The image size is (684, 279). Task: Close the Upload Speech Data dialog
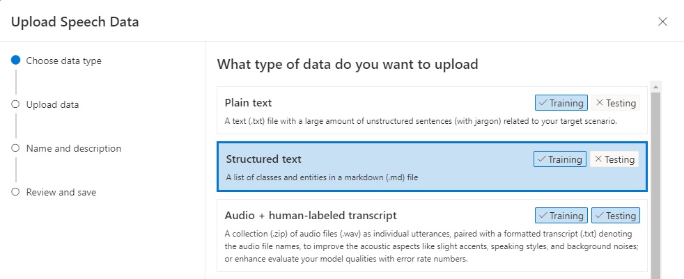662,22
